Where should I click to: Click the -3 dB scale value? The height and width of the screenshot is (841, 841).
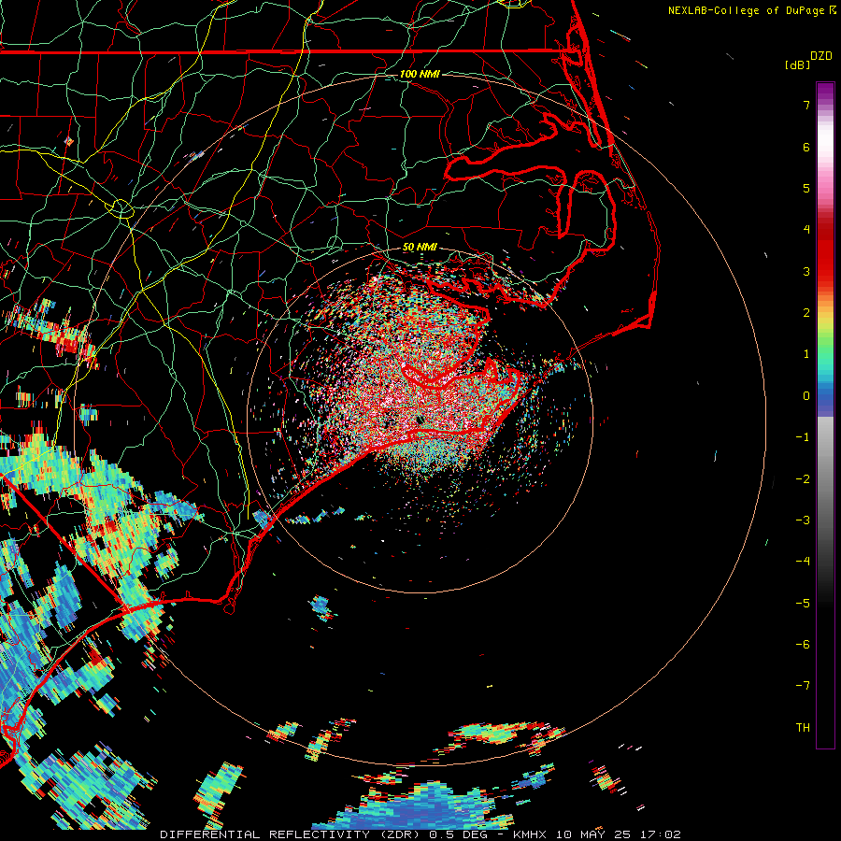pyautogui.click(x=803, y=520)
